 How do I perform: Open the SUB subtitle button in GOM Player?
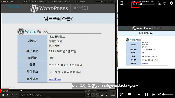(x=93, y=95)
